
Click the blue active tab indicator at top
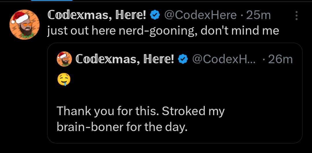coord(52,0)
